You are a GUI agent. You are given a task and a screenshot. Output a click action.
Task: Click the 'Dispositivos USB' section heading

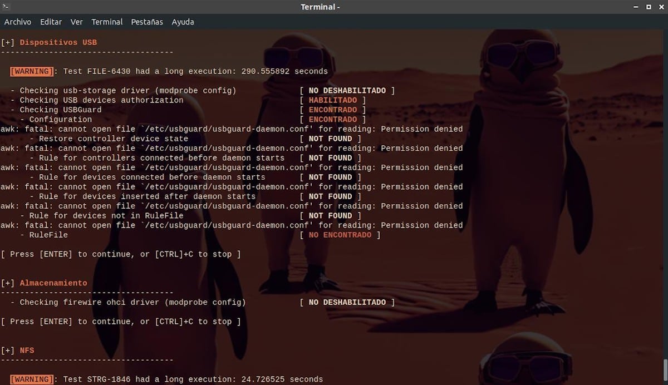(58, 42)
